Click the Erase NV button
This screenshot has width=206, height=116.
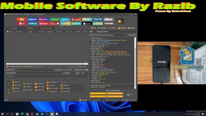[x=16, y=88]
